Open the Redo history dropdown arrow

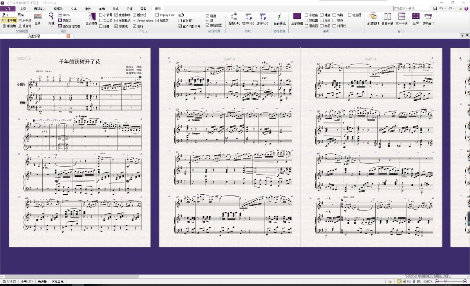454,9
